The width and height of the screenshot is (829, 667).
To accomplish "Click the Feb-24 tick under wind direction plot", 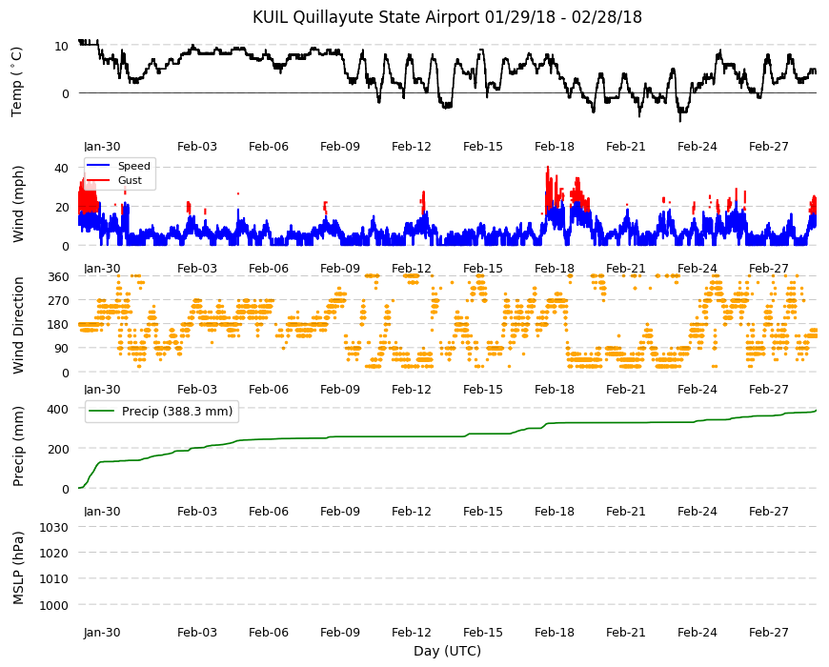I will pos(698,389).
